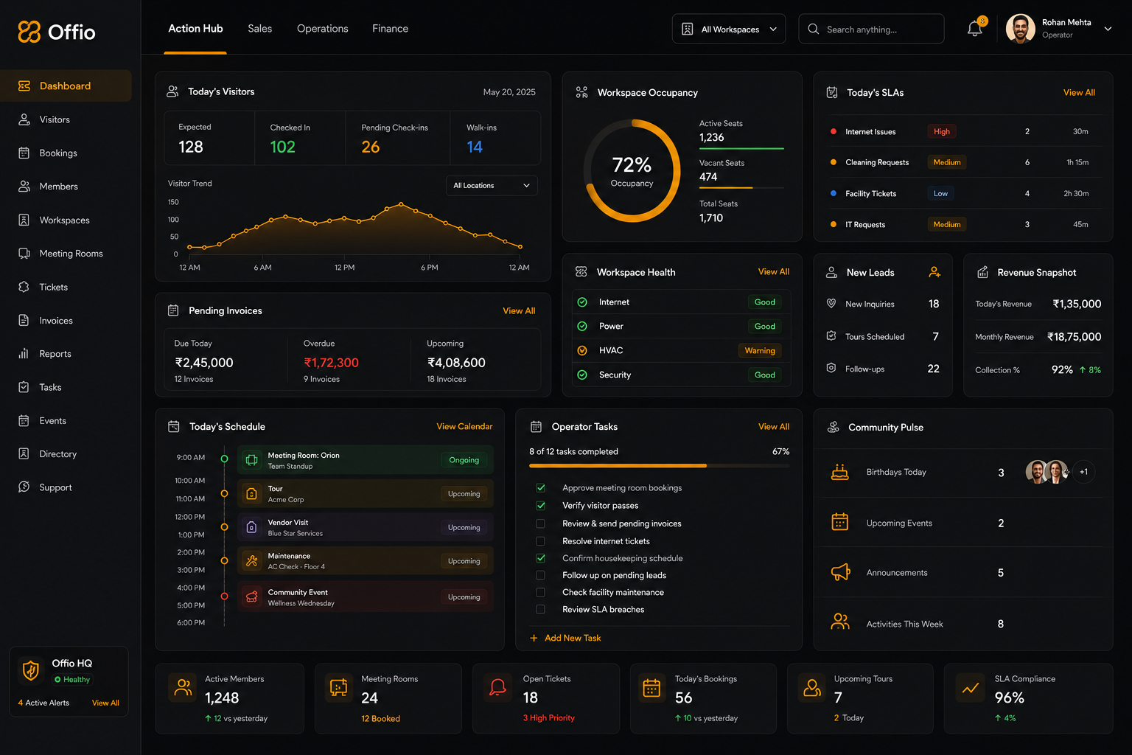Open the View Calendar link

click(464, 426)
